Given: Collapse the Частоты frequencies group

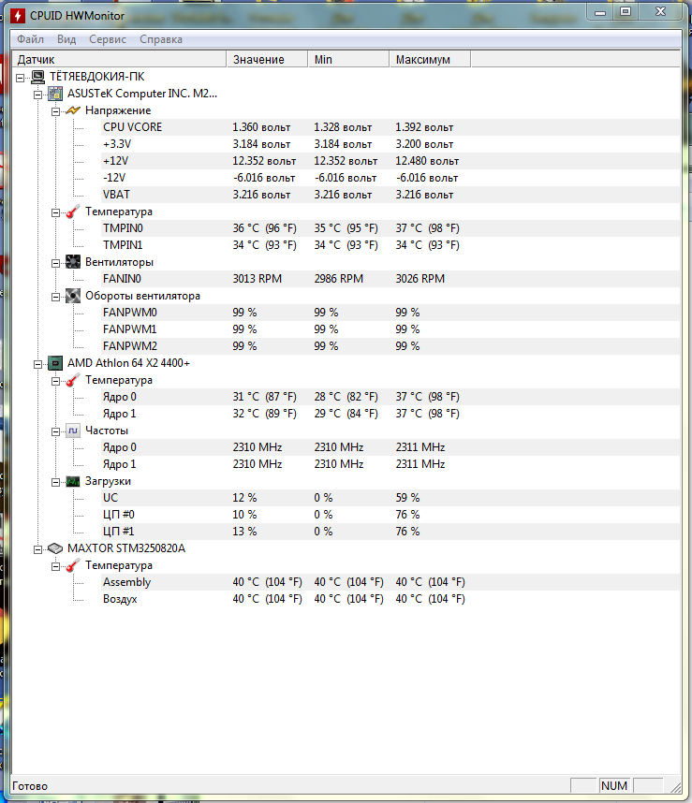Looking at the screenshot, I should 55,431.
